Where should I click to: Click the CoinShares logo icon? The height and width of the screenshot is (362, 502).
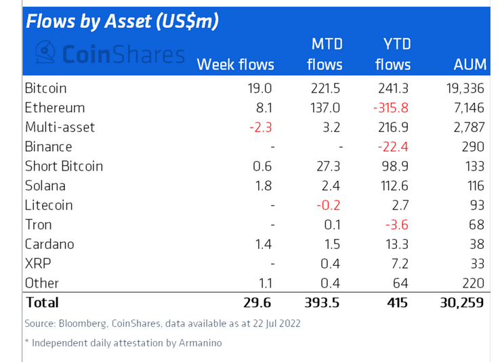point(45,52)
